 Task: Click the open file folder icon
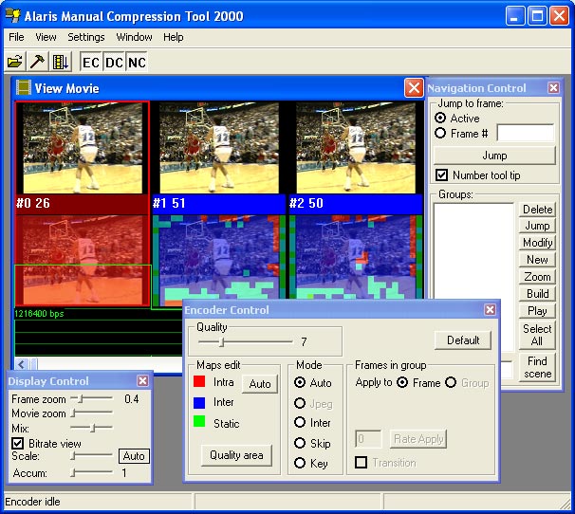tap(15, 62)
